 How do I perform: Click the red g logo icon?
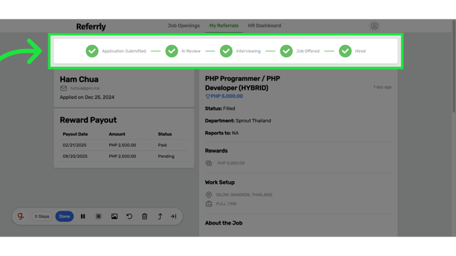point(20,216)
